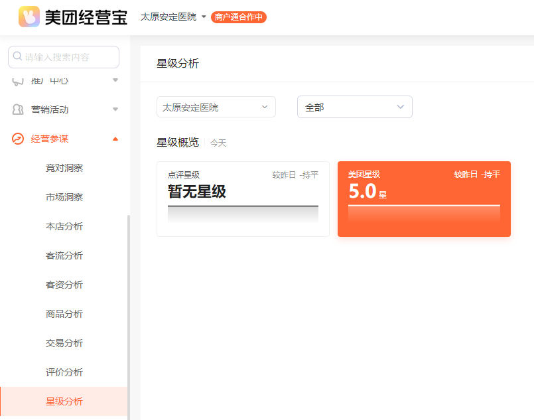
Task: Expand the partially hidden 推广中心 arrow
Action: coord(115,80)
